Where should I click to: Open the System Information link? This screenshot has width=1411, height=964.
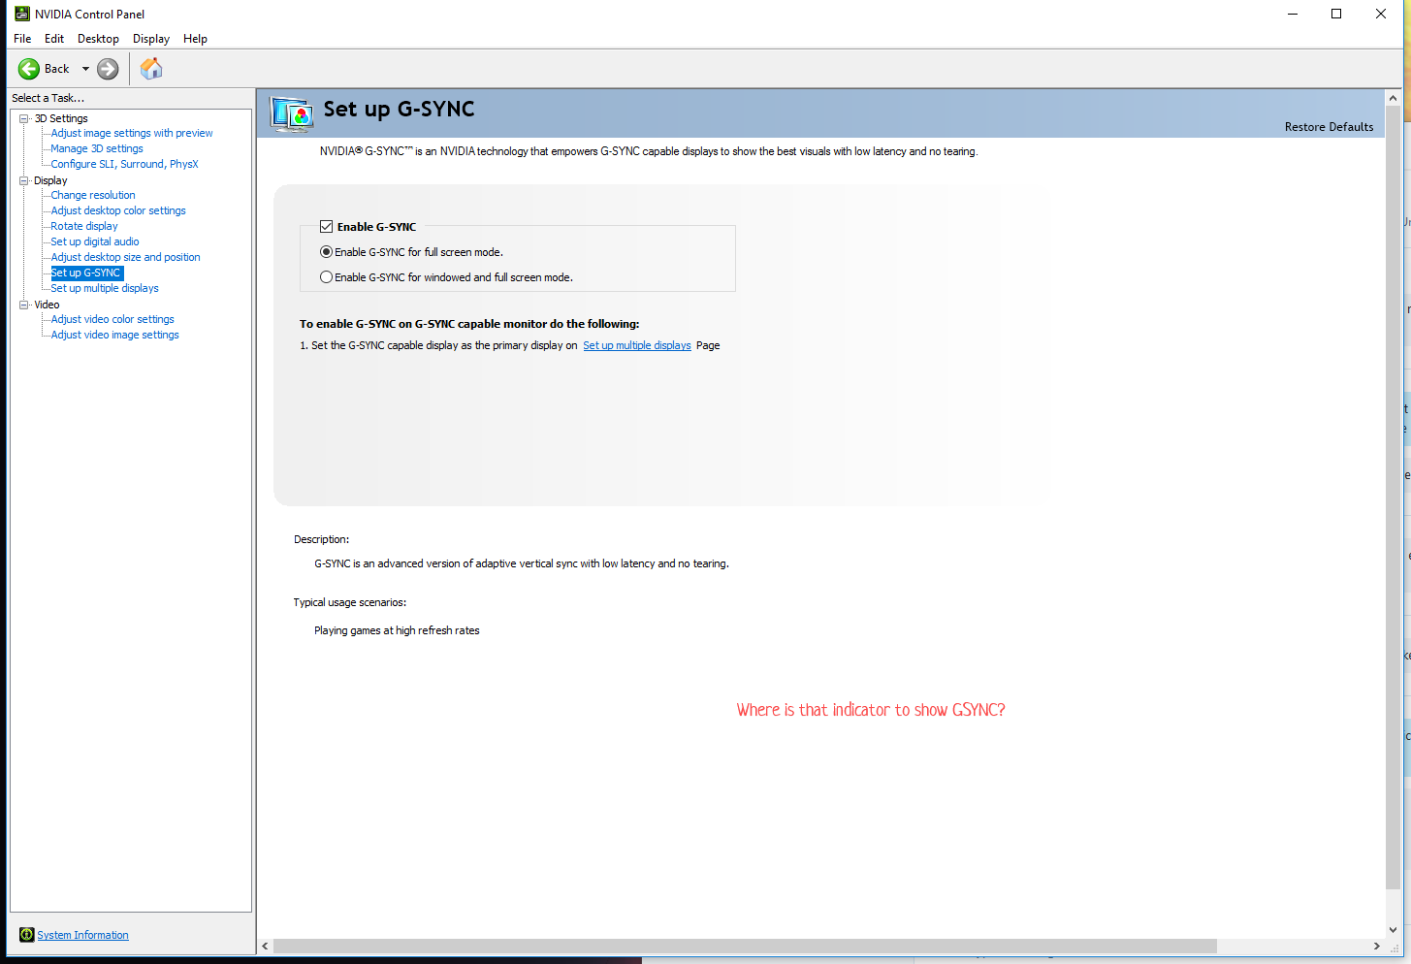pyautogui.click(x=82, y=935)
